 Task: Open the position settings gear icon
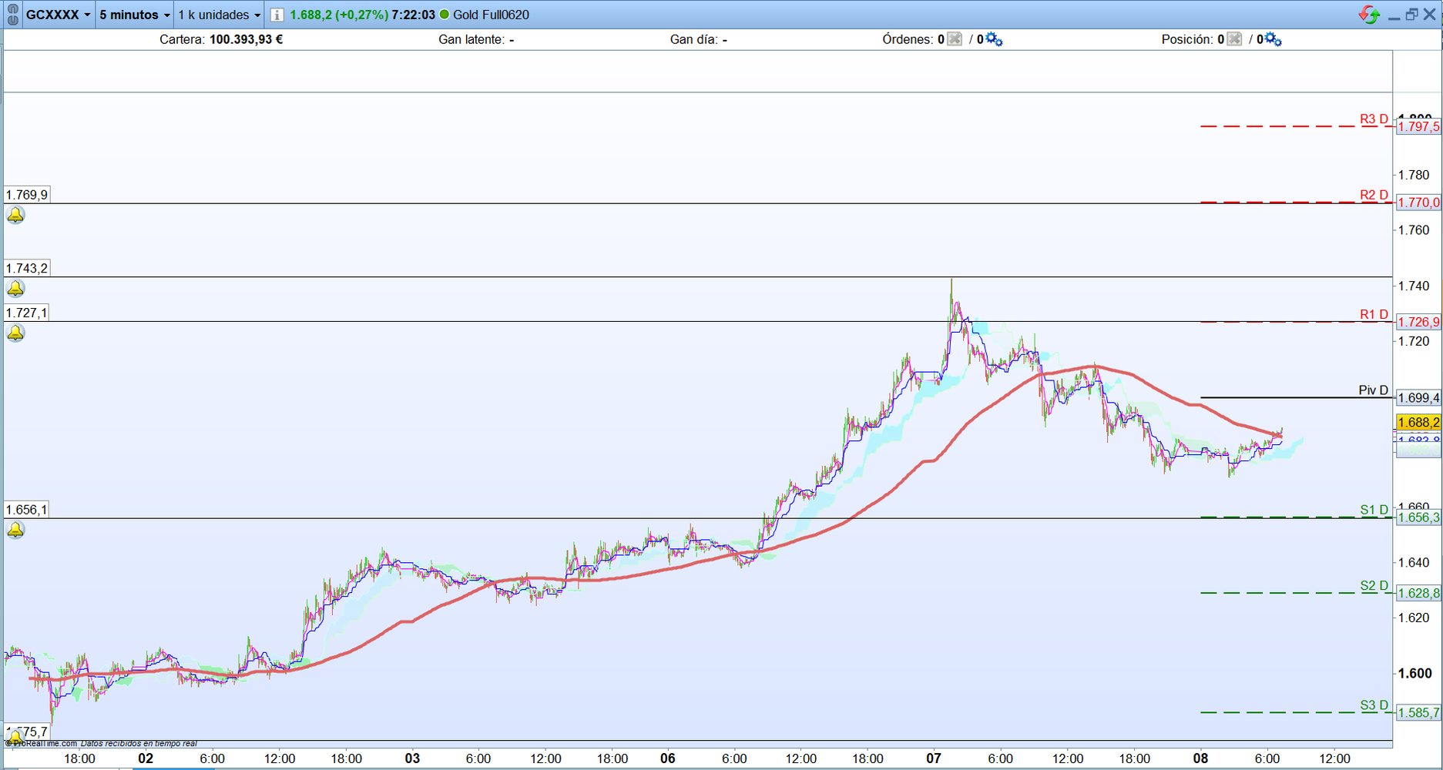[x=1274, y=39]
